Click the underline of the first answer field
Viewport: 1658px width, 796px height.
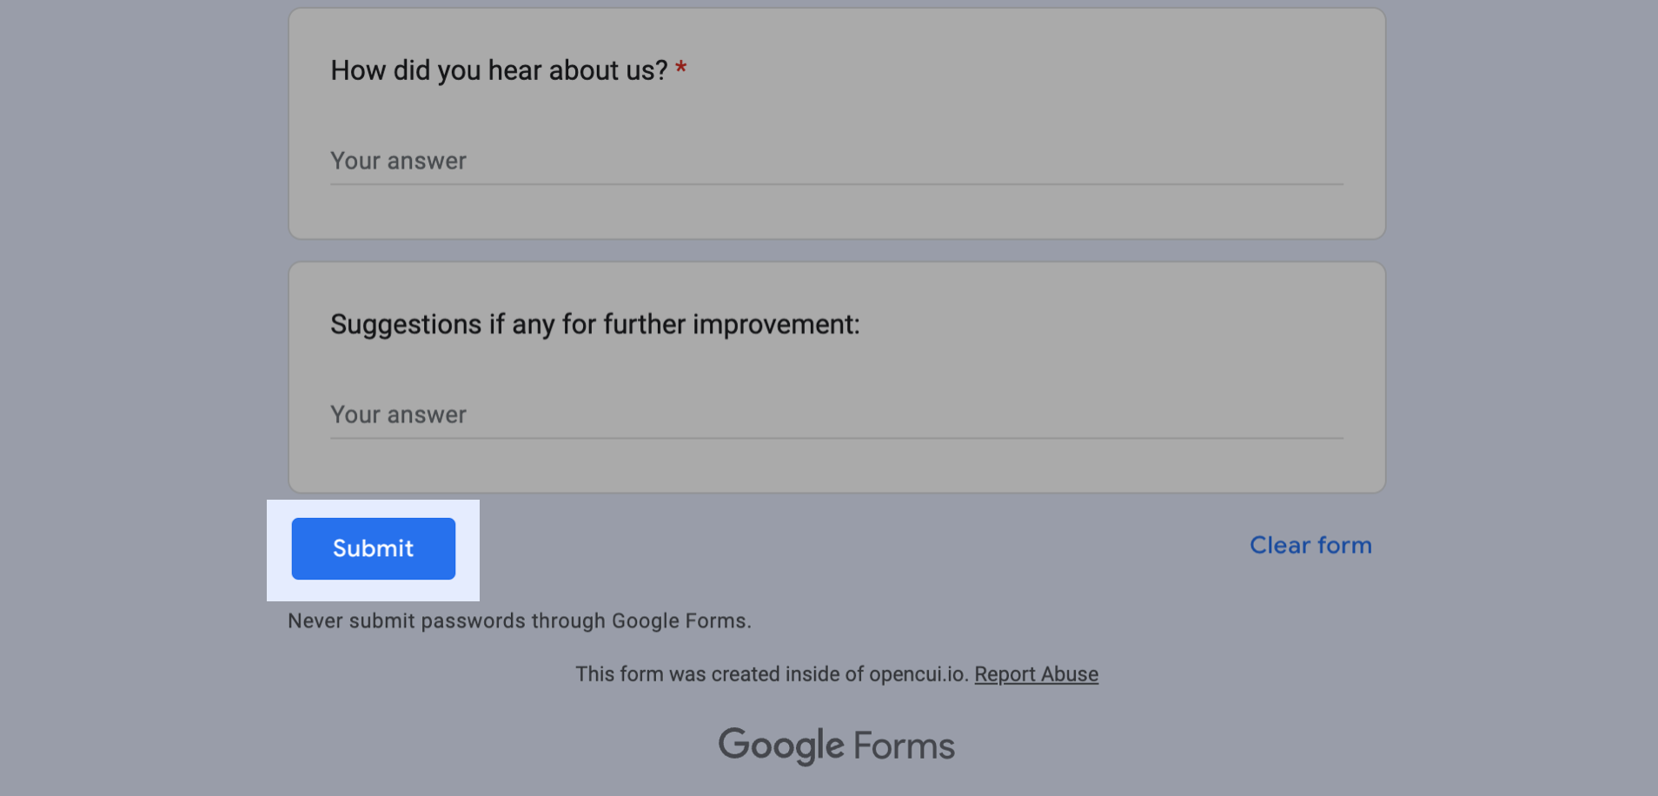pos(834,183)
